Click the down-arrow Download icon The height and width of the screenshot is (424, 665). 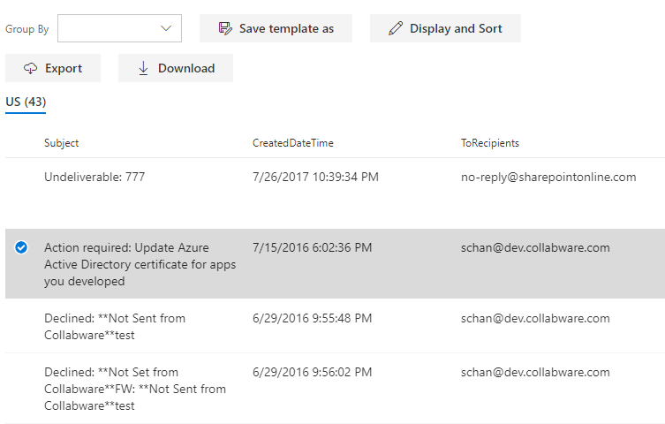(143, 68)
